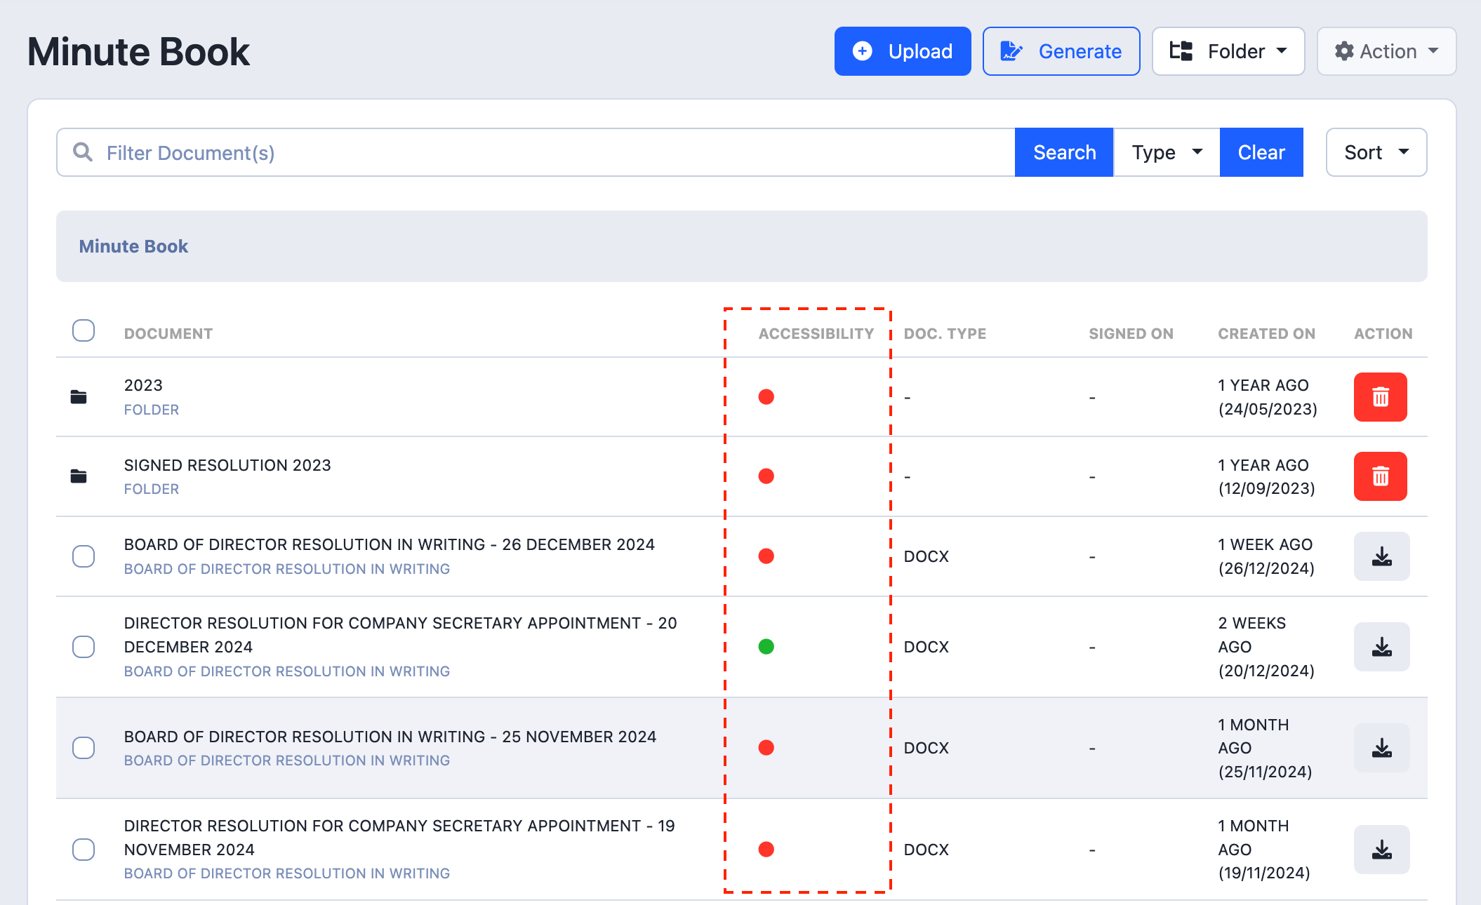Click green accessibility dot for 20 December document
Screen dimensions: 1481x905
(766, 647)
